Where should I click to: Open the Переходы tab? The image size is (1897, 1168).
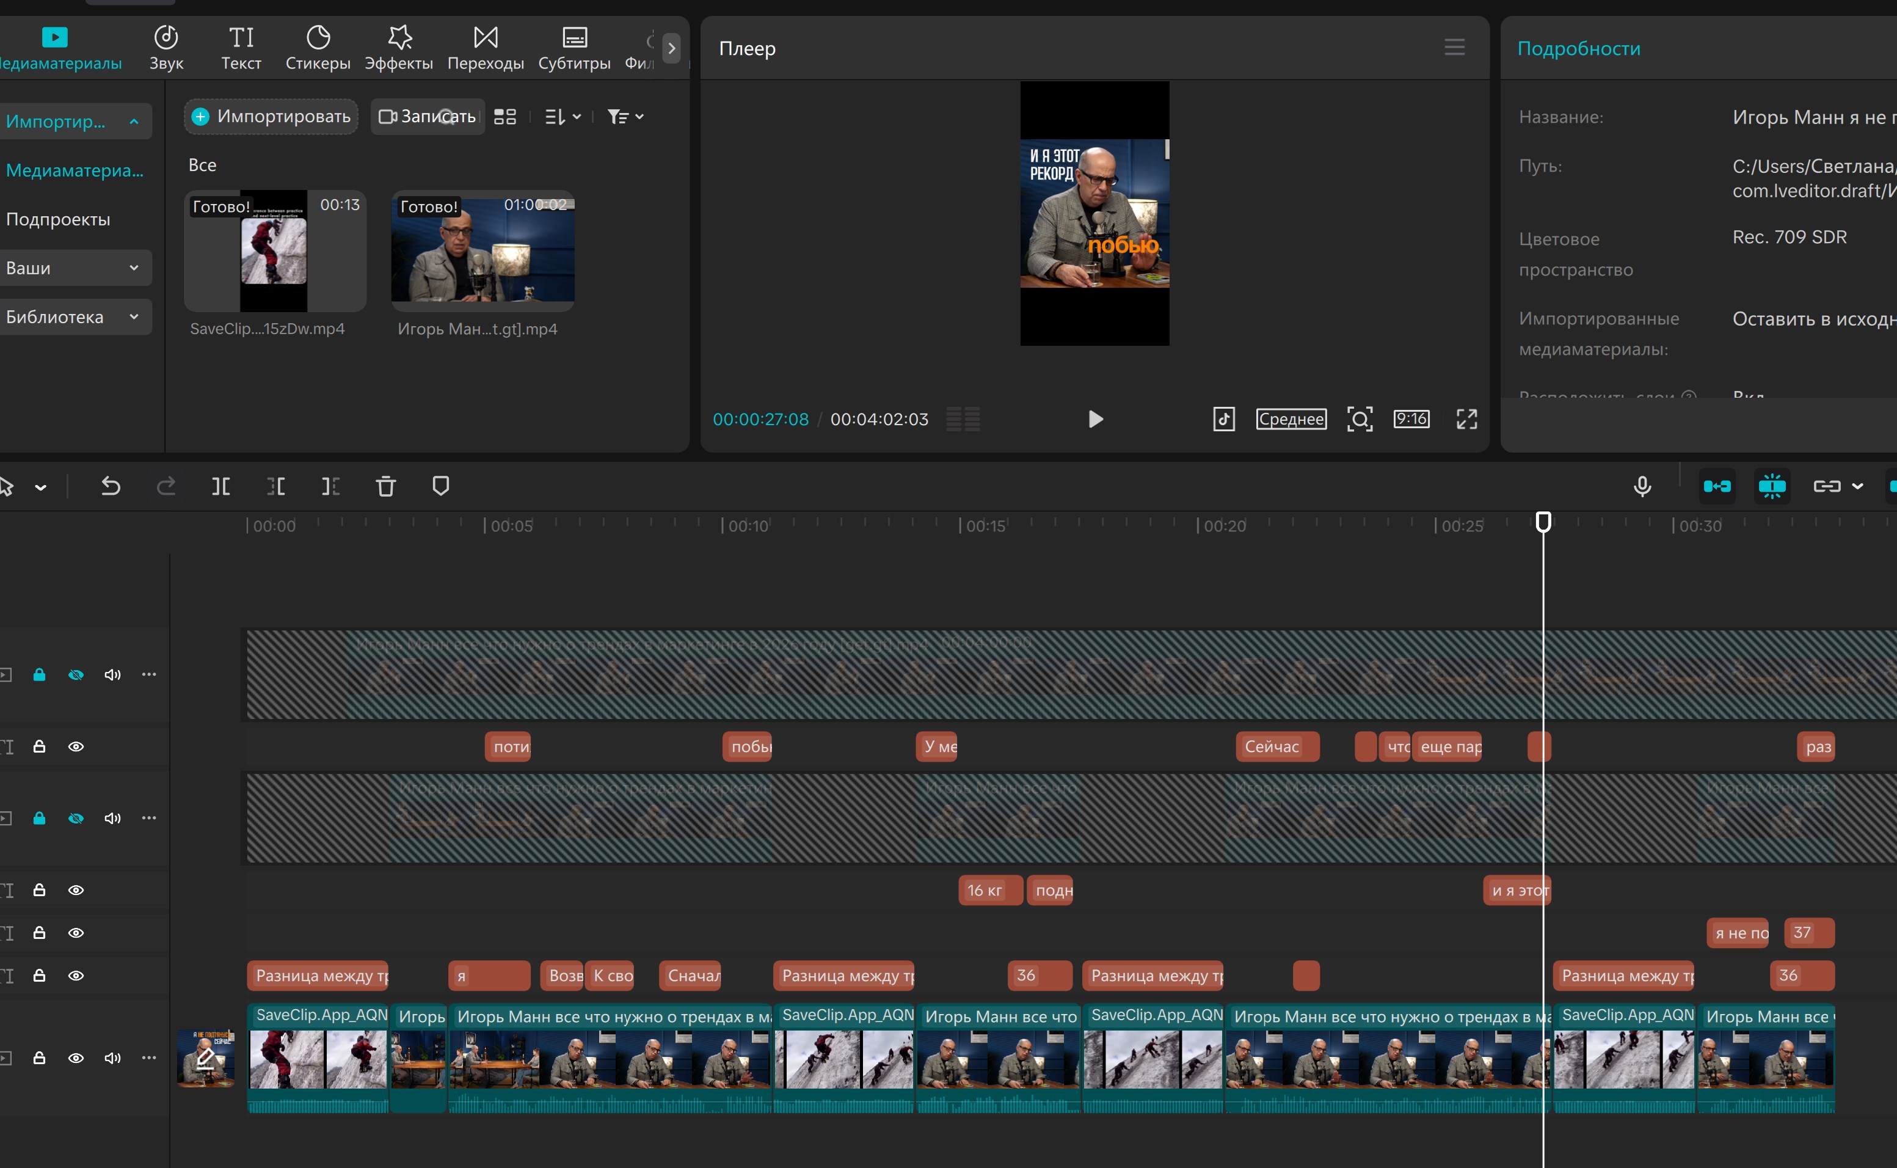click(x=485, y=47)
